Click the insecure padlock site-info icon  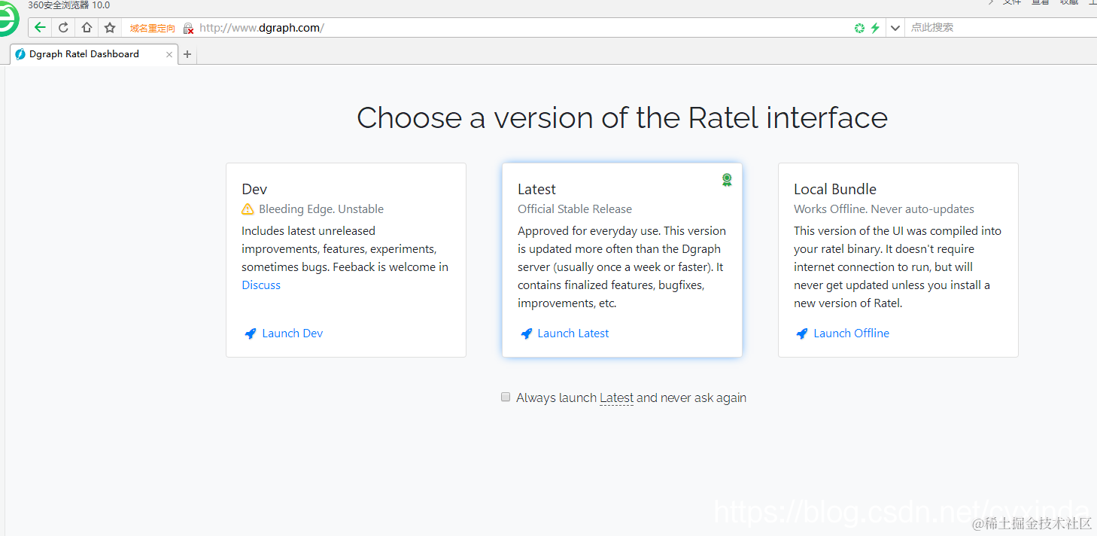(x=188, y=28)
